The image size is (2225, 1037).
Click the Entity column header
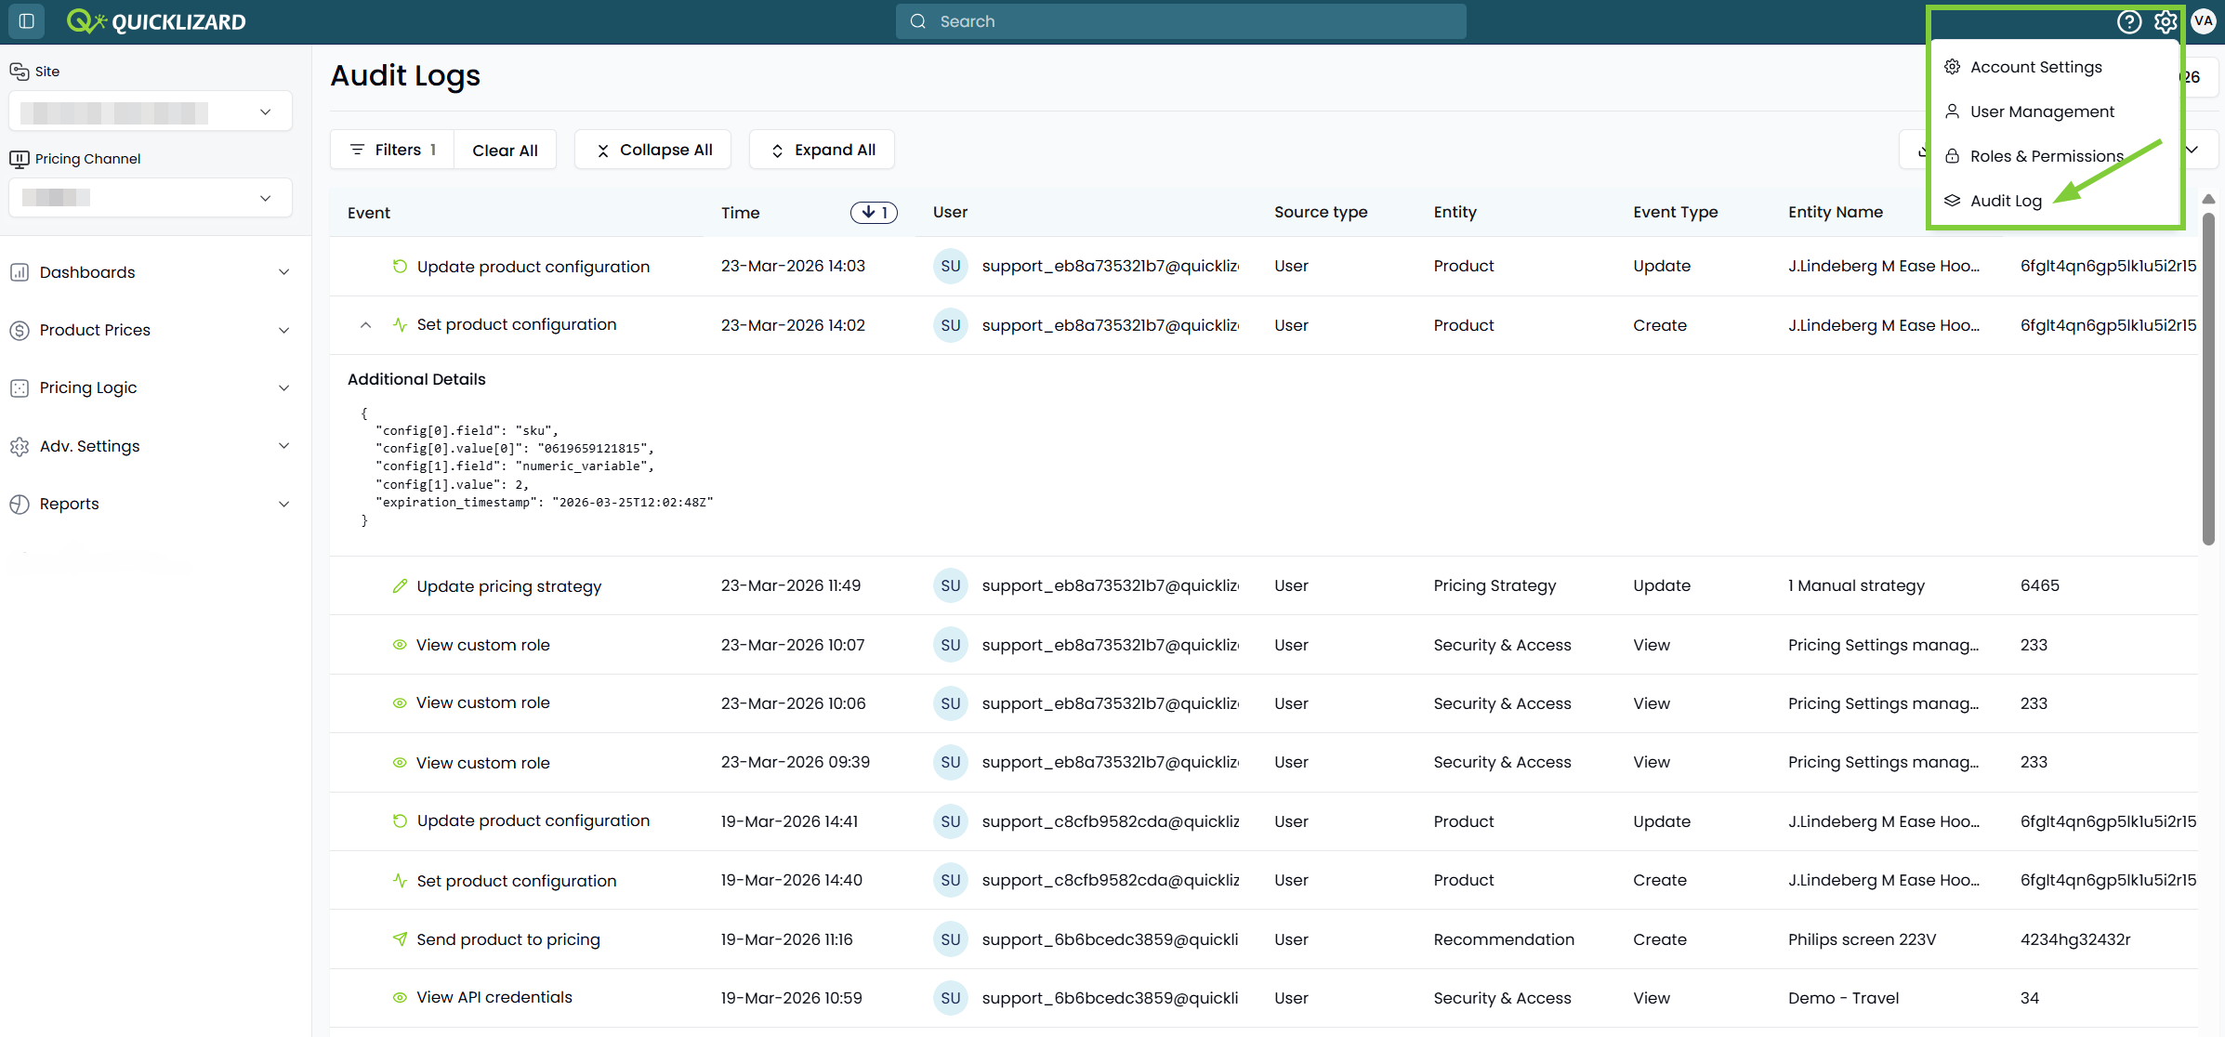click(x=1455, y=213)
